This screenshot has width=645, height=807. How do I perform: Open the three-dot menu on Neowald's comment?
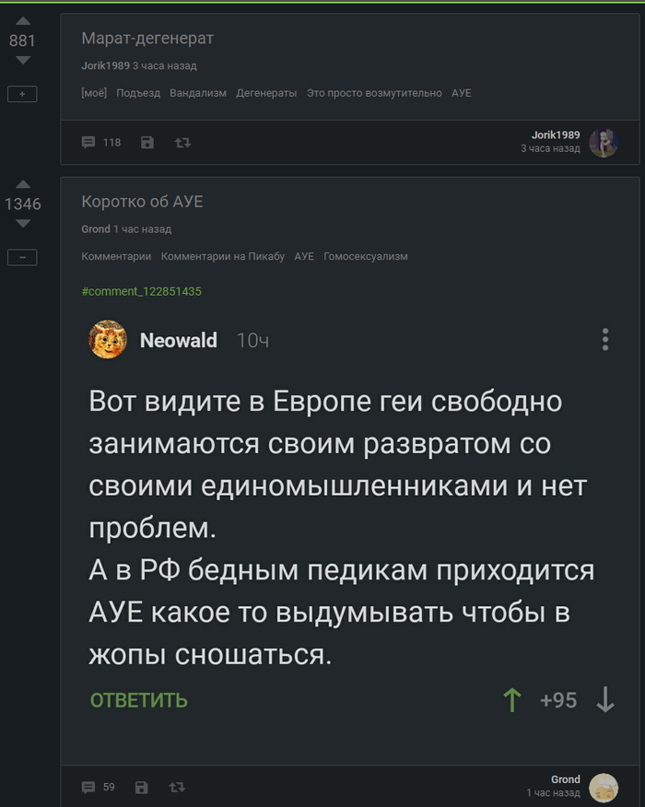pyautogui.click(x=605, y=339)
